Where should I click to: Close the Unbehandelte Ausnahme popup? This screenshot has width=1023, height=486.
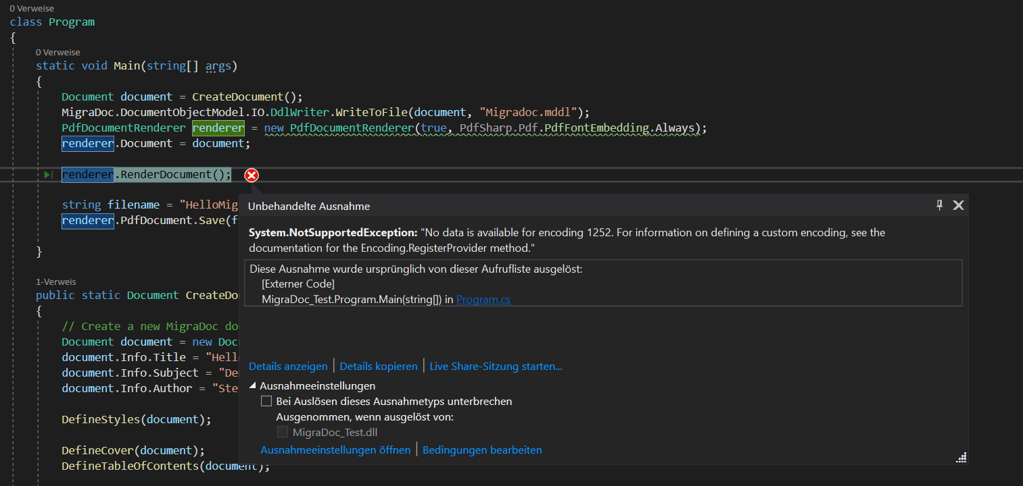958,205
